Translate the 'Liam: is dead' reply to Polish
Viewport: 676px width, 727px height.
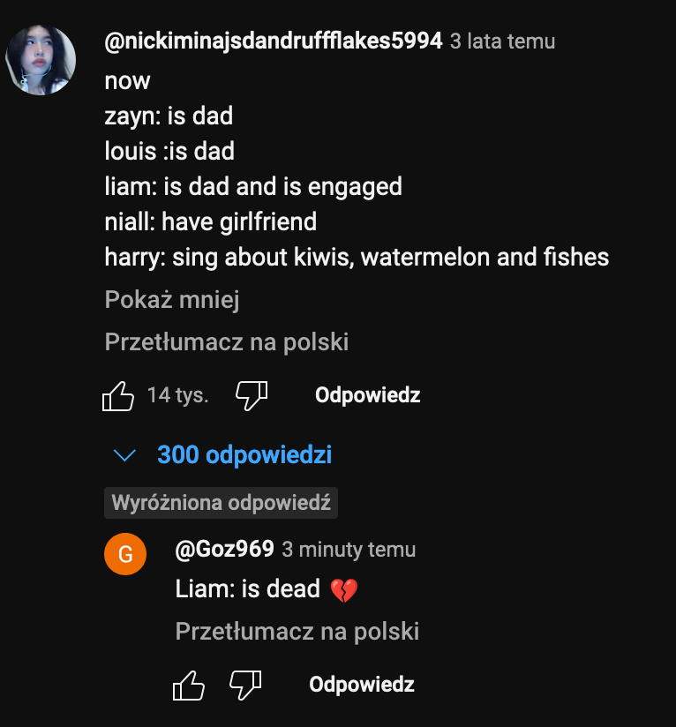click(x=297, y=632)
